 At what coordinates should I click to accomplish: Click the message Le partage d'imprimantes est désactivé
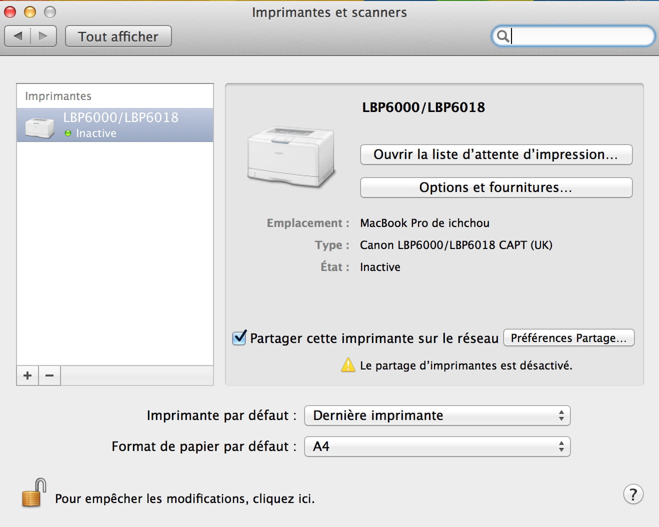[466, 365]
